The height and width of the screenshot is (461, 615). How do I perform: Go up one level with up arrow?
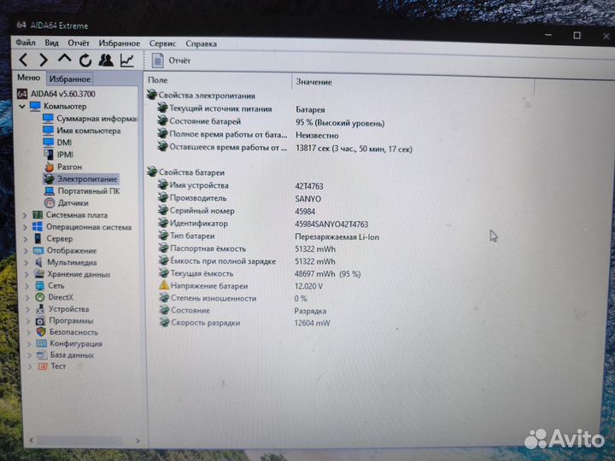pyautogui.click(x=64, y=60)
